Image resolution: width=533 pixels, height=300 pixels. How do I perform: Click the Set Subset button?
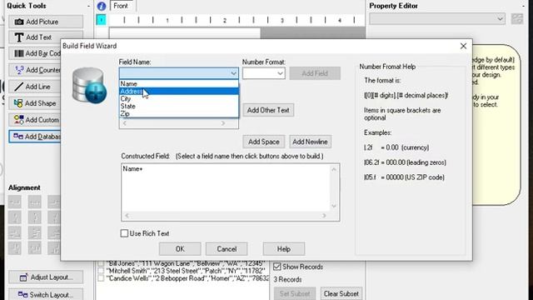click(294, 293)
